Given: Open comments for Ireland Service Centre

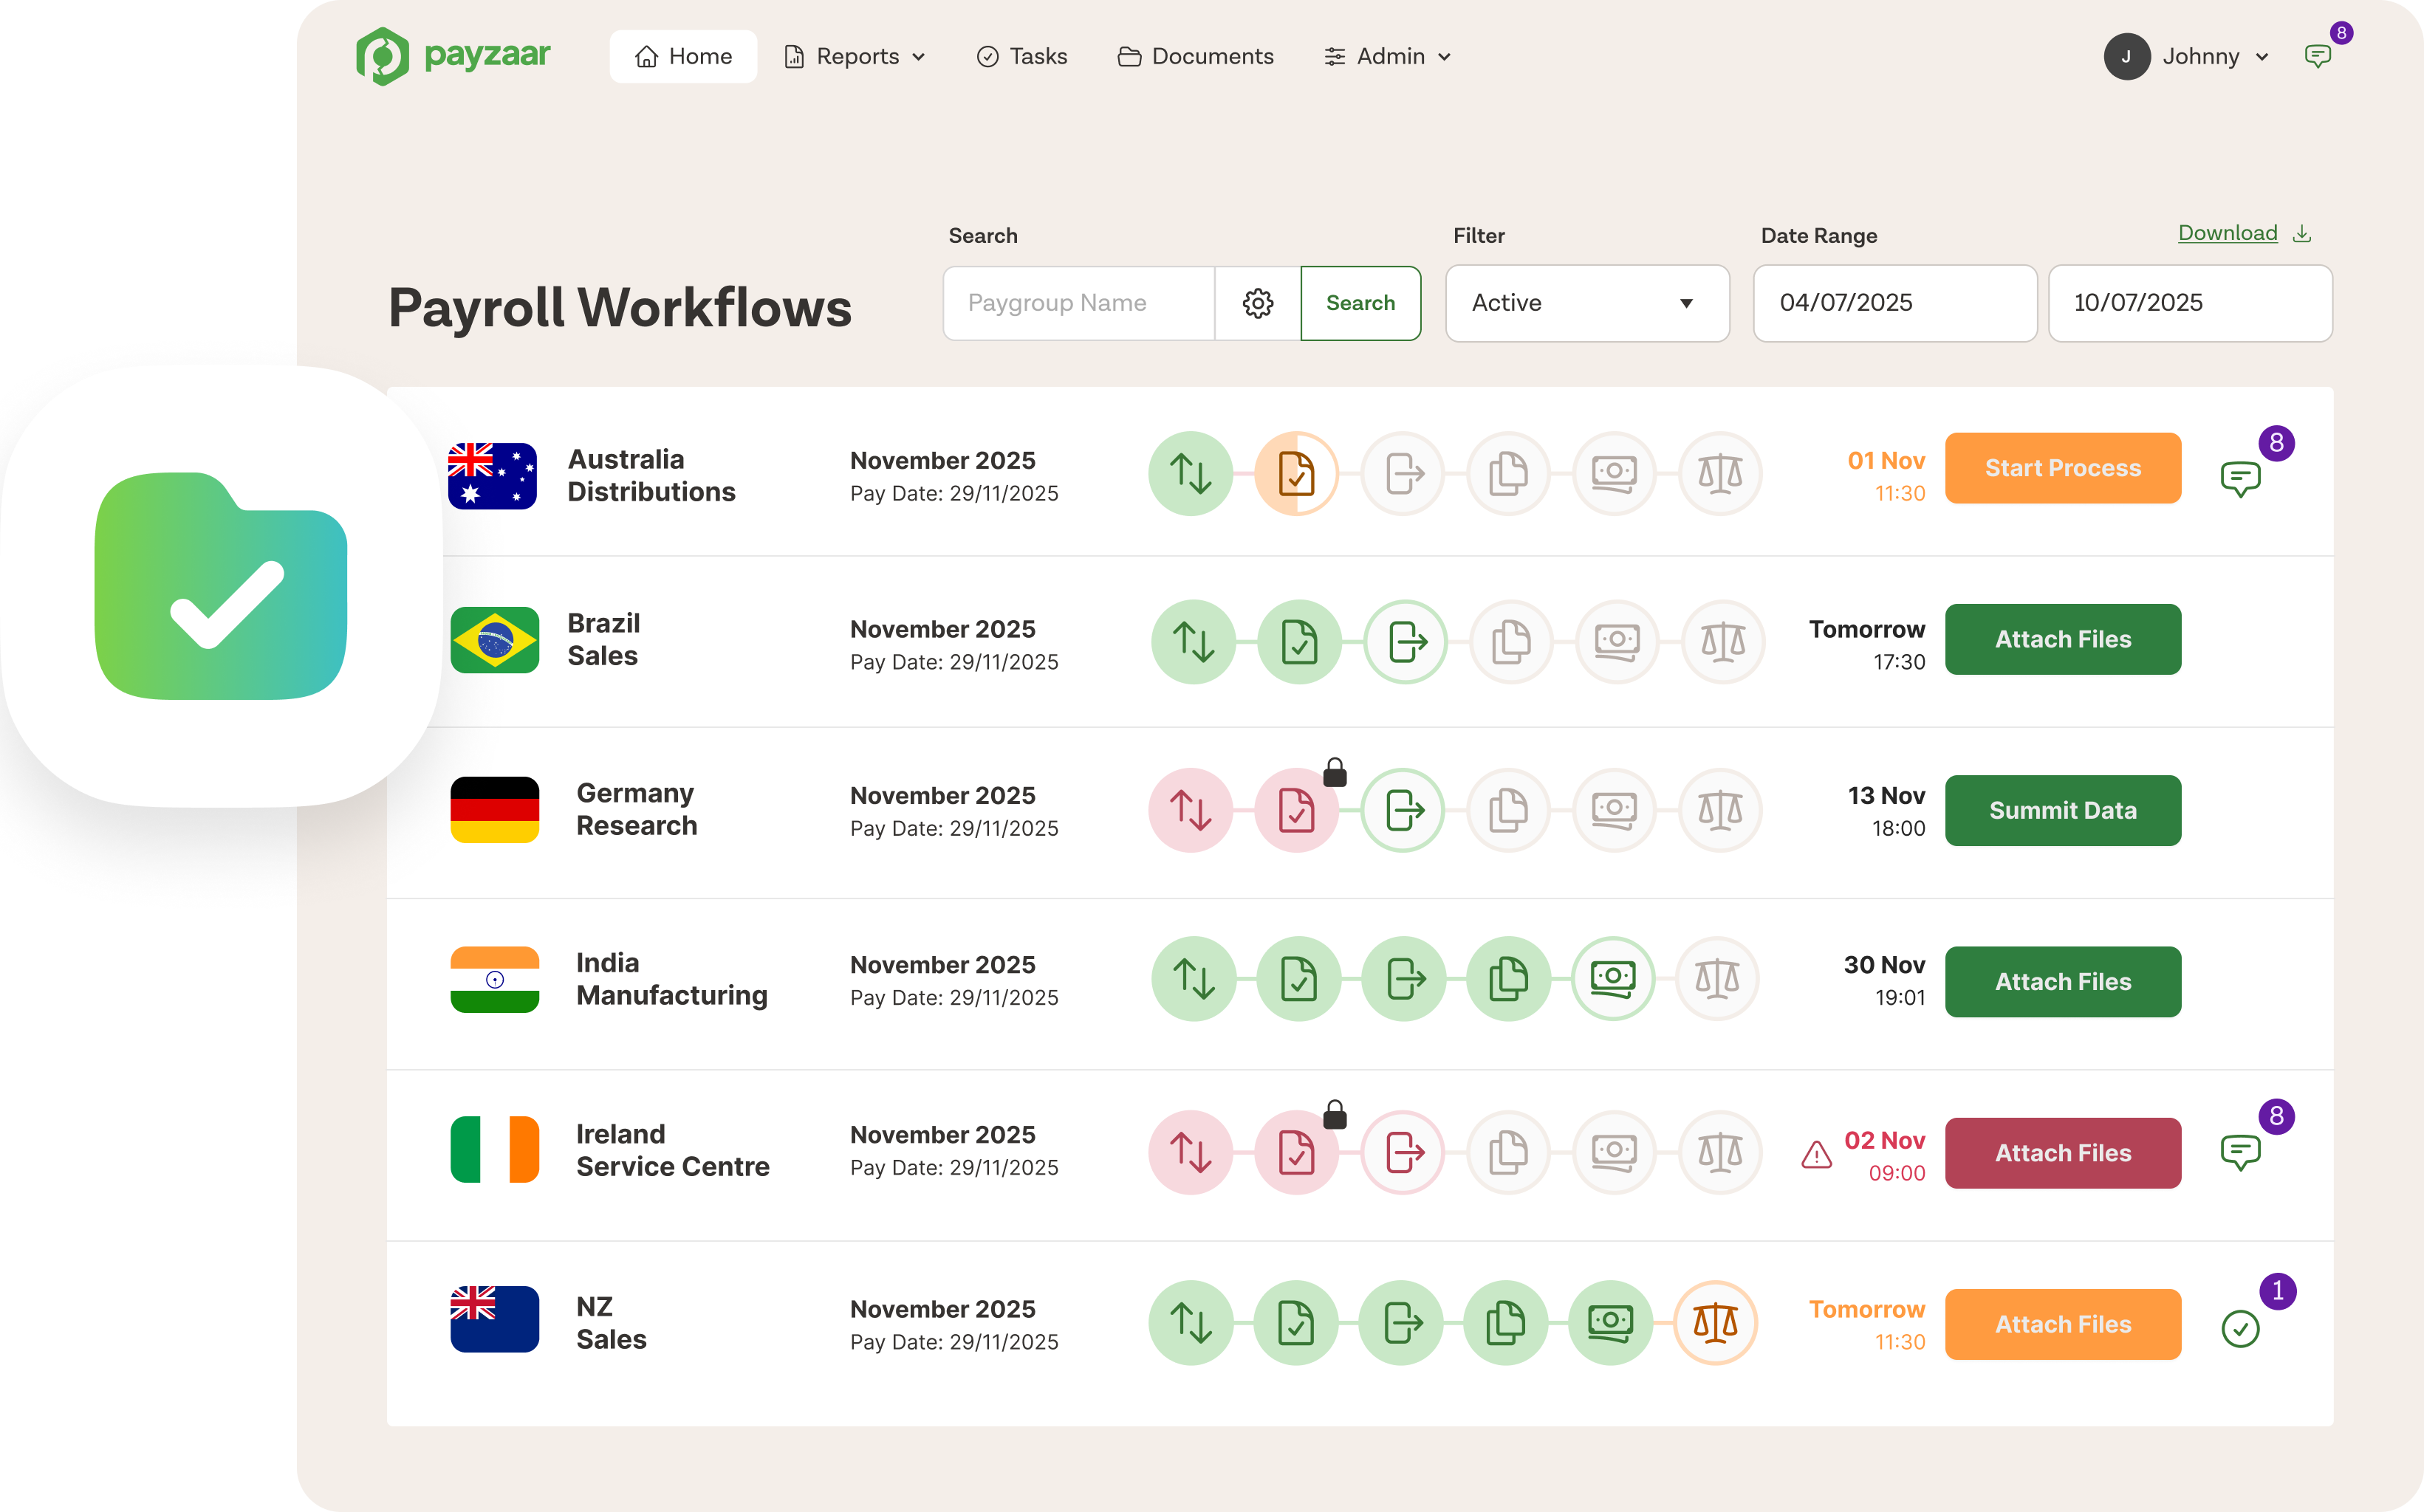Looking at the screenshot, I should pos(2240,1152).
